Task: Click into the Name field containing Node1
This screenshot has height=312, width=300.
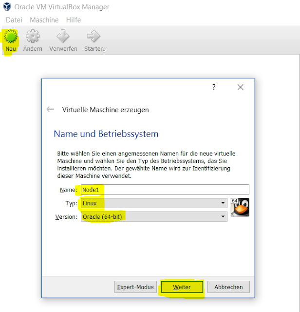Action: [165, 190]
